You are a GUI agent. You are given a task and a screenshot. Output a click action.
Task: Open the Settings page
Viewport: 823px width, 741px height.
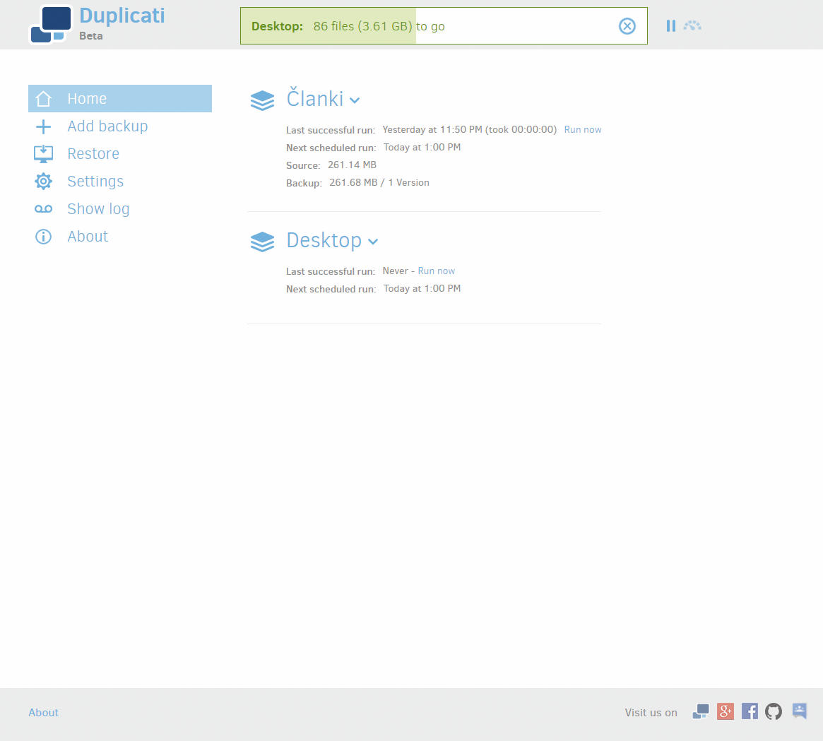[95, 182]
